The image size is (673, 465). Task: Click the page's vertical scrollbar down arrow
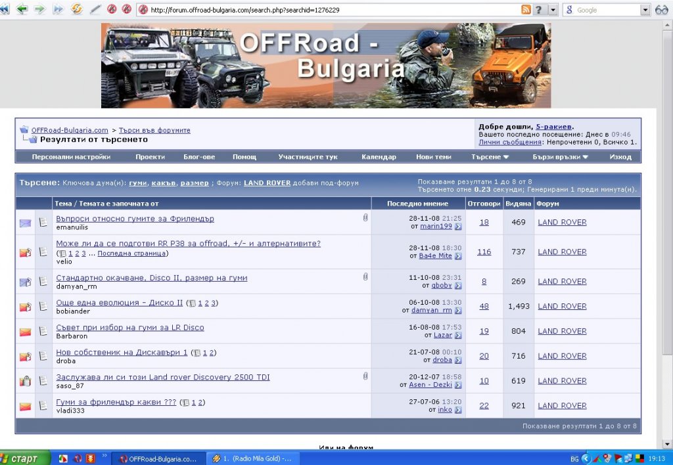pyautogui.click(x=667, y=443)
